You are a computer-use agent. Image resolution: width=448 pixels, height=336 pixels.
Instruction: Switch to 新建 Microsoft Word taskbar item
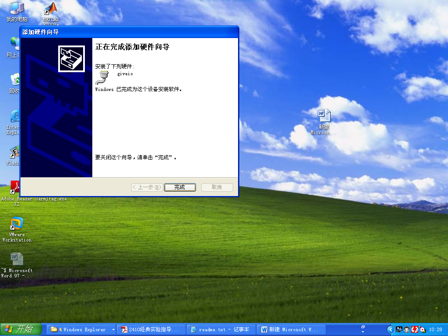click(291, 329)
